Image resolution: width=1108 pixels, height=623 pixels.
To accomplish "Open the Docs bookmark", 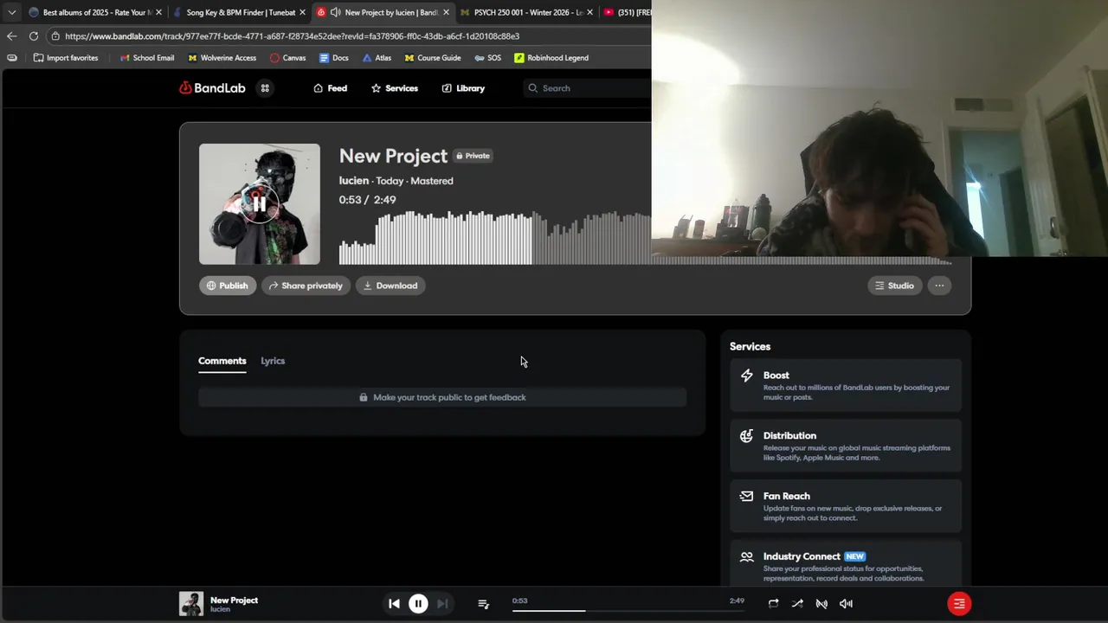I will coord(333,58).
